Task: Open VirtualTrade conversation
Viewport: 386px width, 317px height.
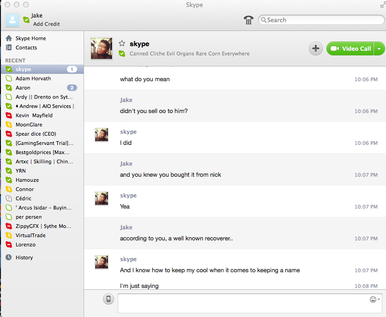Action: point(42,235)
